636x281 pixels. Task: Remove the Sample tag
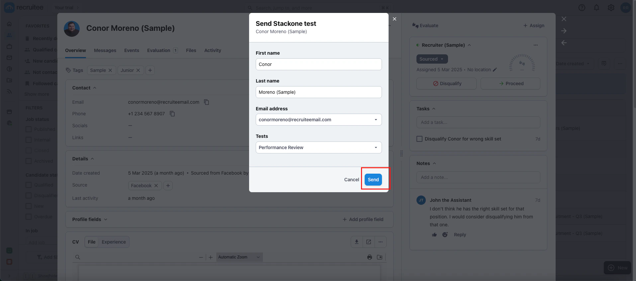tap(110, 70)
